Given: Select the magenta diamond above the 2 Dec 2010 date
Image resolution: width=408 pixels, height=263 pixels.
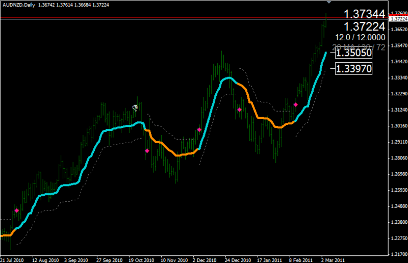Looking at the screenshot, I should [199, 129].
